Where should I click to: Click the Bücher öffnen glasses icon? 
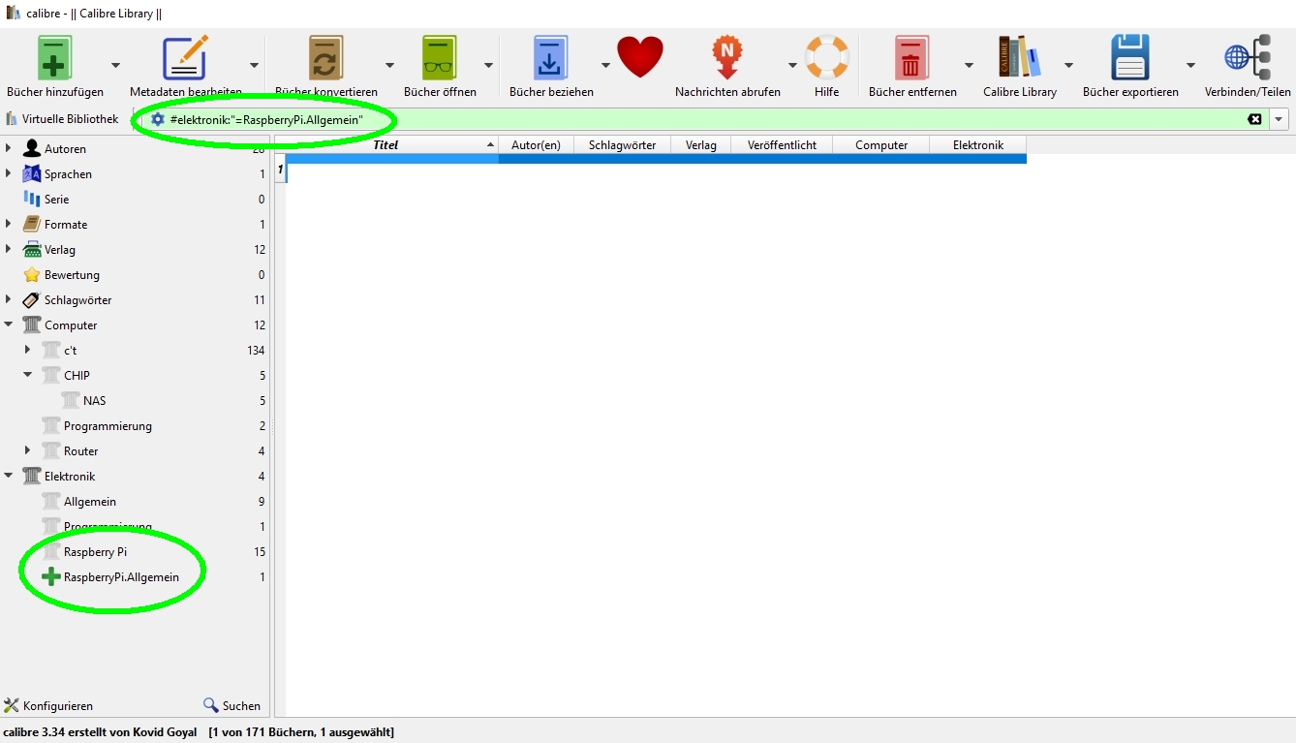coord(440,57)
